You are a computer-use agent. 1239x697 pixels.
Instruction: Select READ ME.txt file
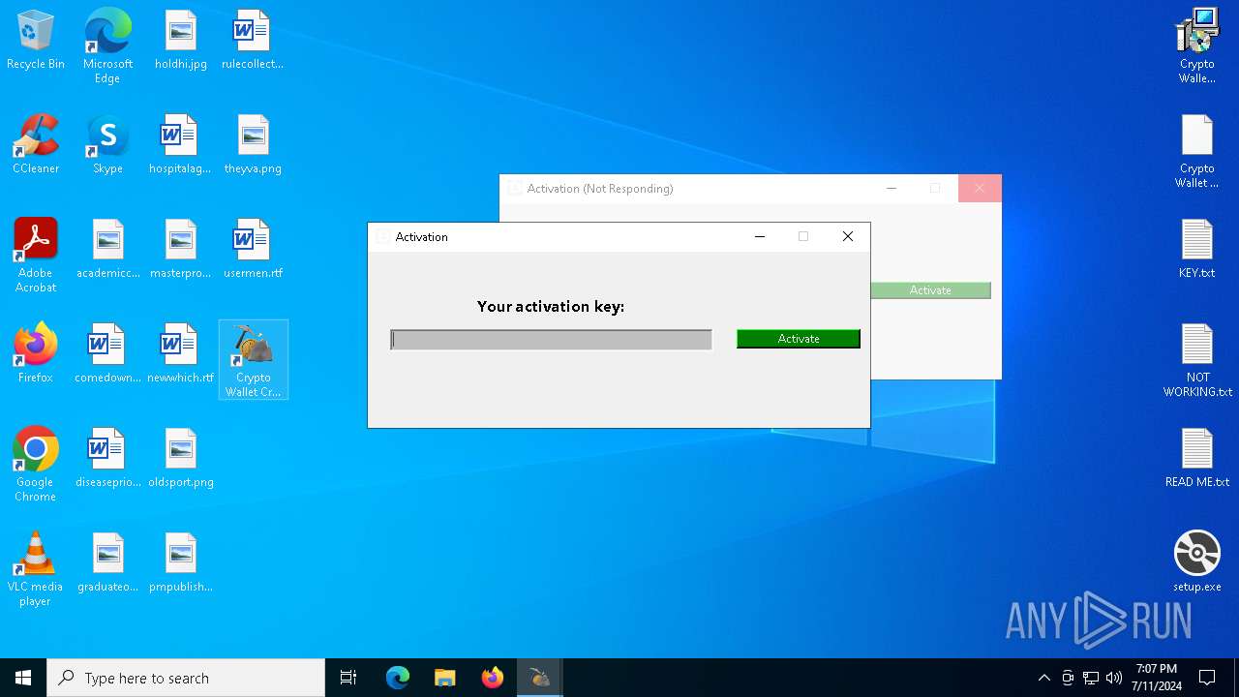tap(1197, 459)
